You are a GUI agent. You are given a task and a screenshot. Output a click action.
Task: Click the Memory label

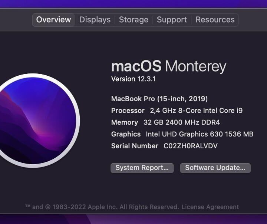point(125,122)
